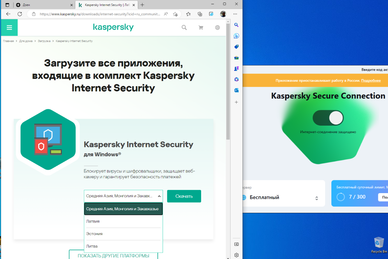
Task: Pick Литва from the region options
Action: (123, 246)
